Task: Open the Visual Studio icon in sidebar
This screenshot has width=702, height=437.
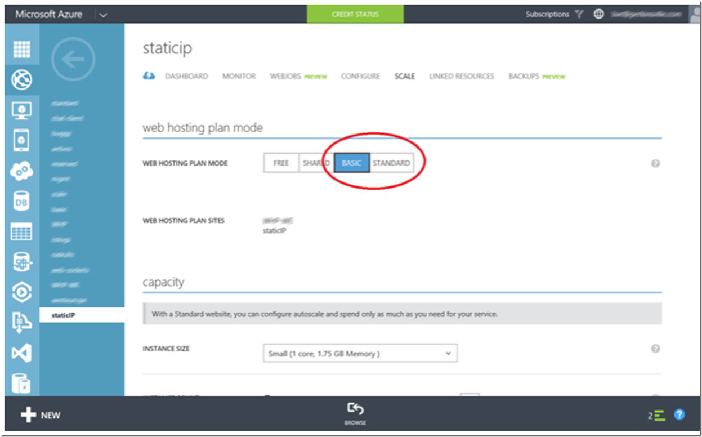Action: coord(22,353)
